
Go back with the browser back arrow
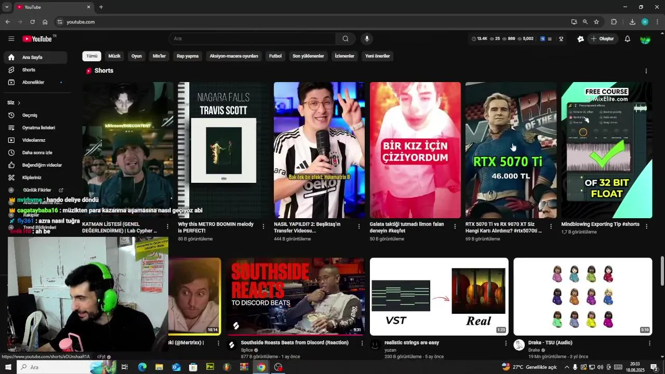[x=7, y=22]
